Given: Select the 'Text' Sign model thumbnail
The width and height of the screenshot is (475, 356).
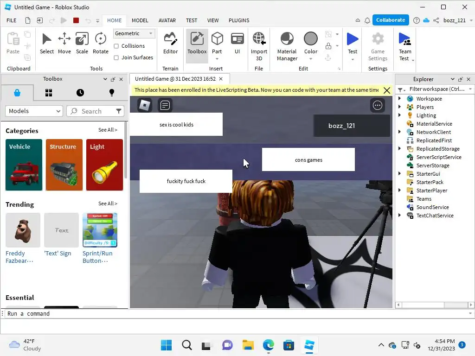Looking at the screenshot, I should (62, 230).
